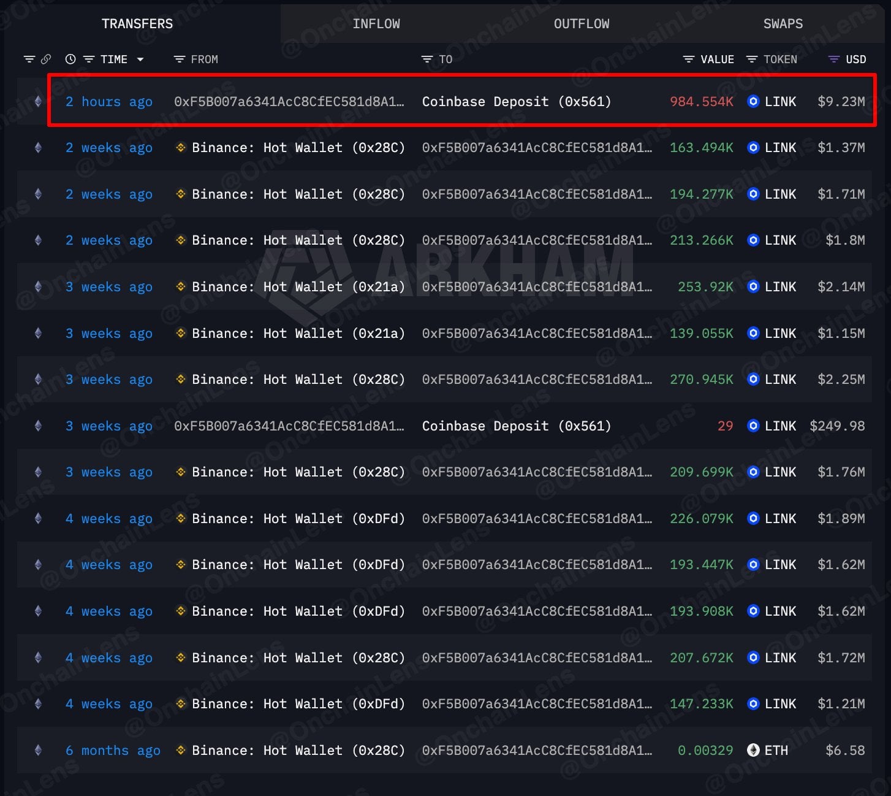
Task: Click Ethereum icon in the 209.699K row
Action: pos(38,472)
